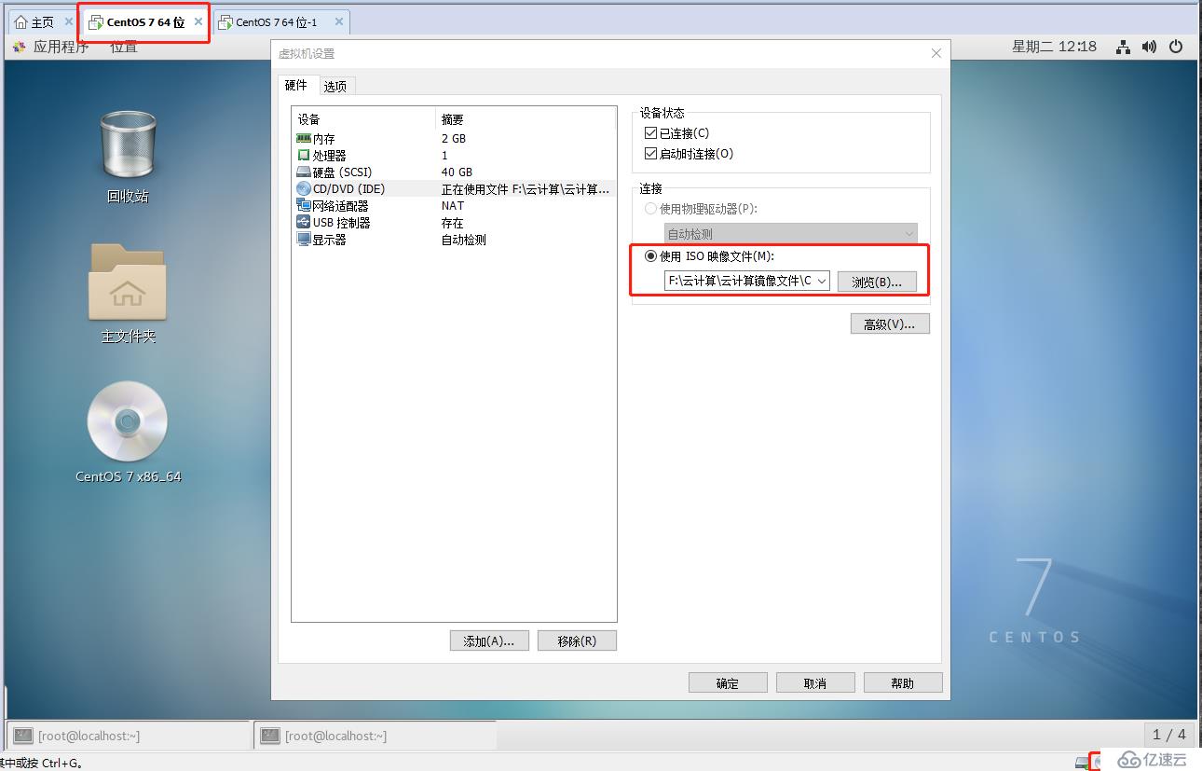Click the memory chip icon beside 内存
This screenshot has width=1202, height=771.
pos(303,138)
